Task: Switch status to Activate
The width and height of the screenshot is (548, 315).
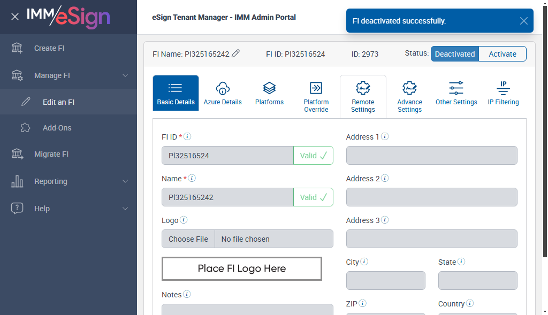Action: click(x=503, y=54)
